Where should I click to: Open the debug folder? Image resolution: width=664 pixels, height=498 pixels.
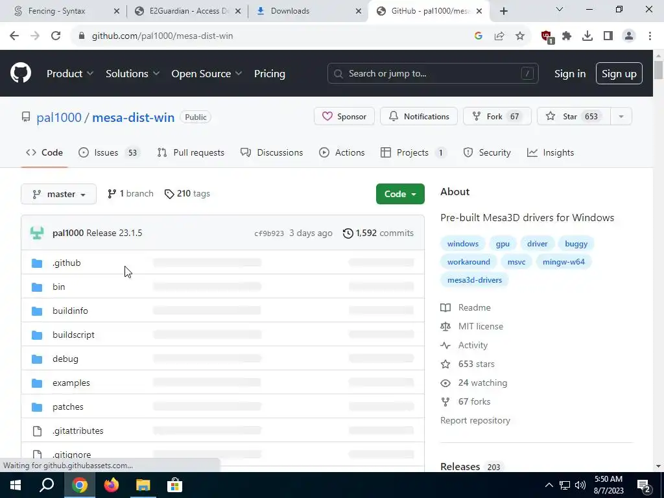[65, 359]
